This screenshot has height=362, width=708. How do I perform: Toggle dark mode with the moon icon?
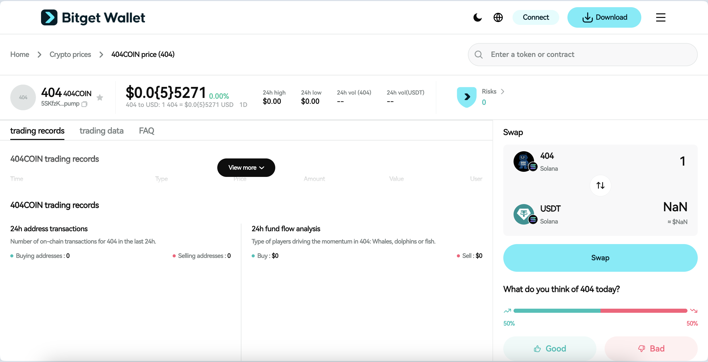tap(477, 17)
